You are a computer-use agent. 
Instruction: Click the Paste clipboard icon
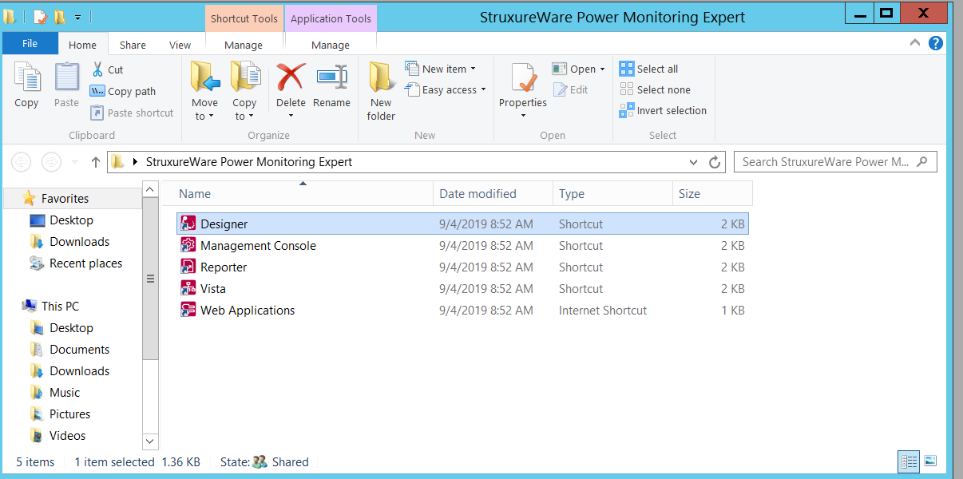(x=67, y=77)
